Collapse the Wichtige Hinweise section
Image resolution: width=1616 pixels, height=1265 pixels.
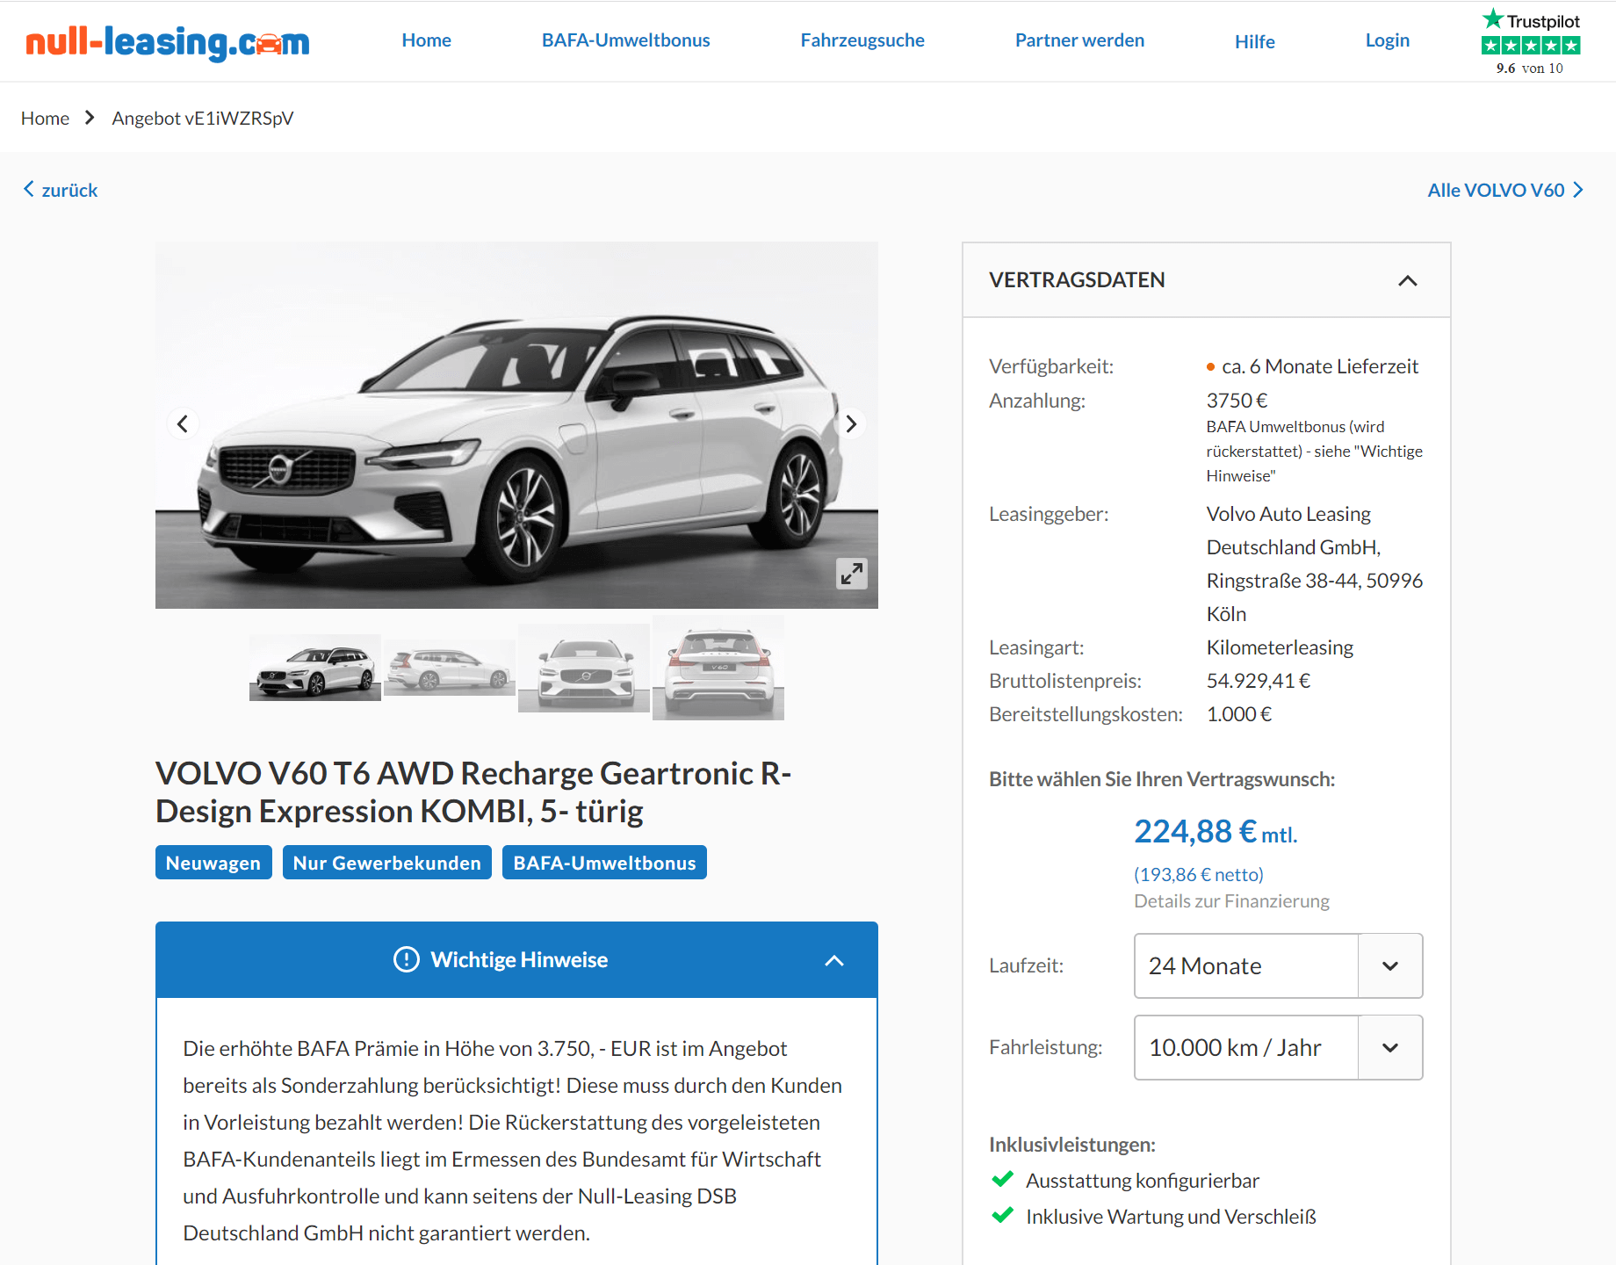tap(834, 960)
